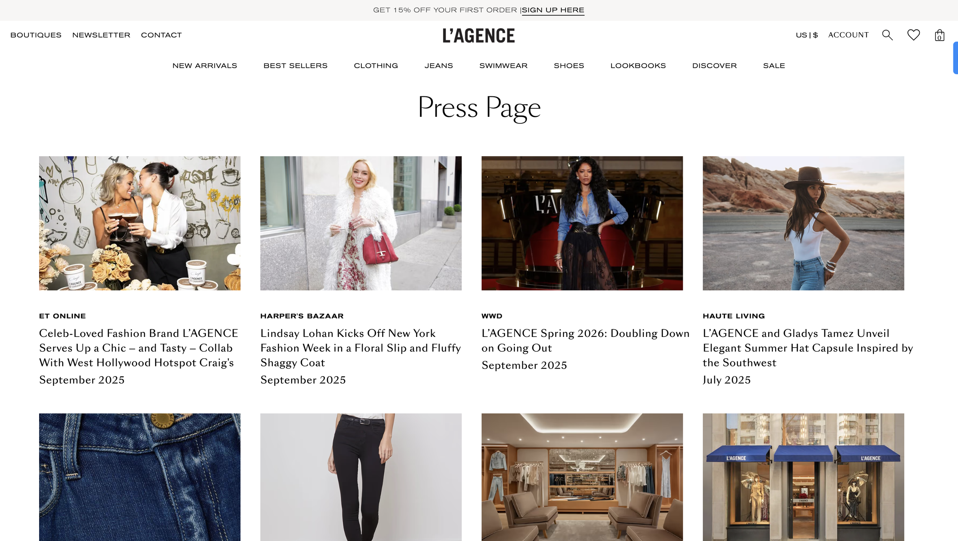This screenshot has width=958, height=541.
Task: Open the blue side tab widget
Action: [x=955, y=58]
